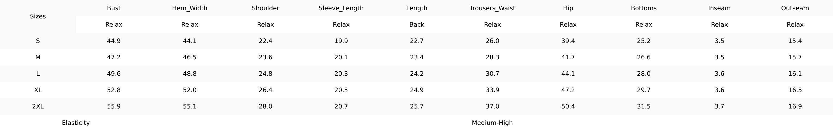Click the 2XL size row label
The image size is (833, 131).
click(38, 106)
